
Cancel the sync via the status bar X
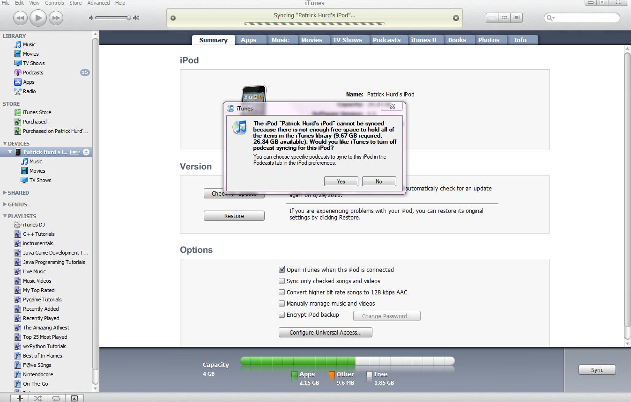[x=456, y=18]
